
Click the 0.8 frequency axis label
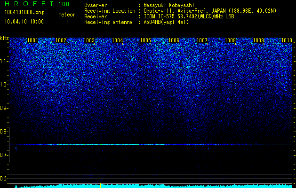(4, 132)
